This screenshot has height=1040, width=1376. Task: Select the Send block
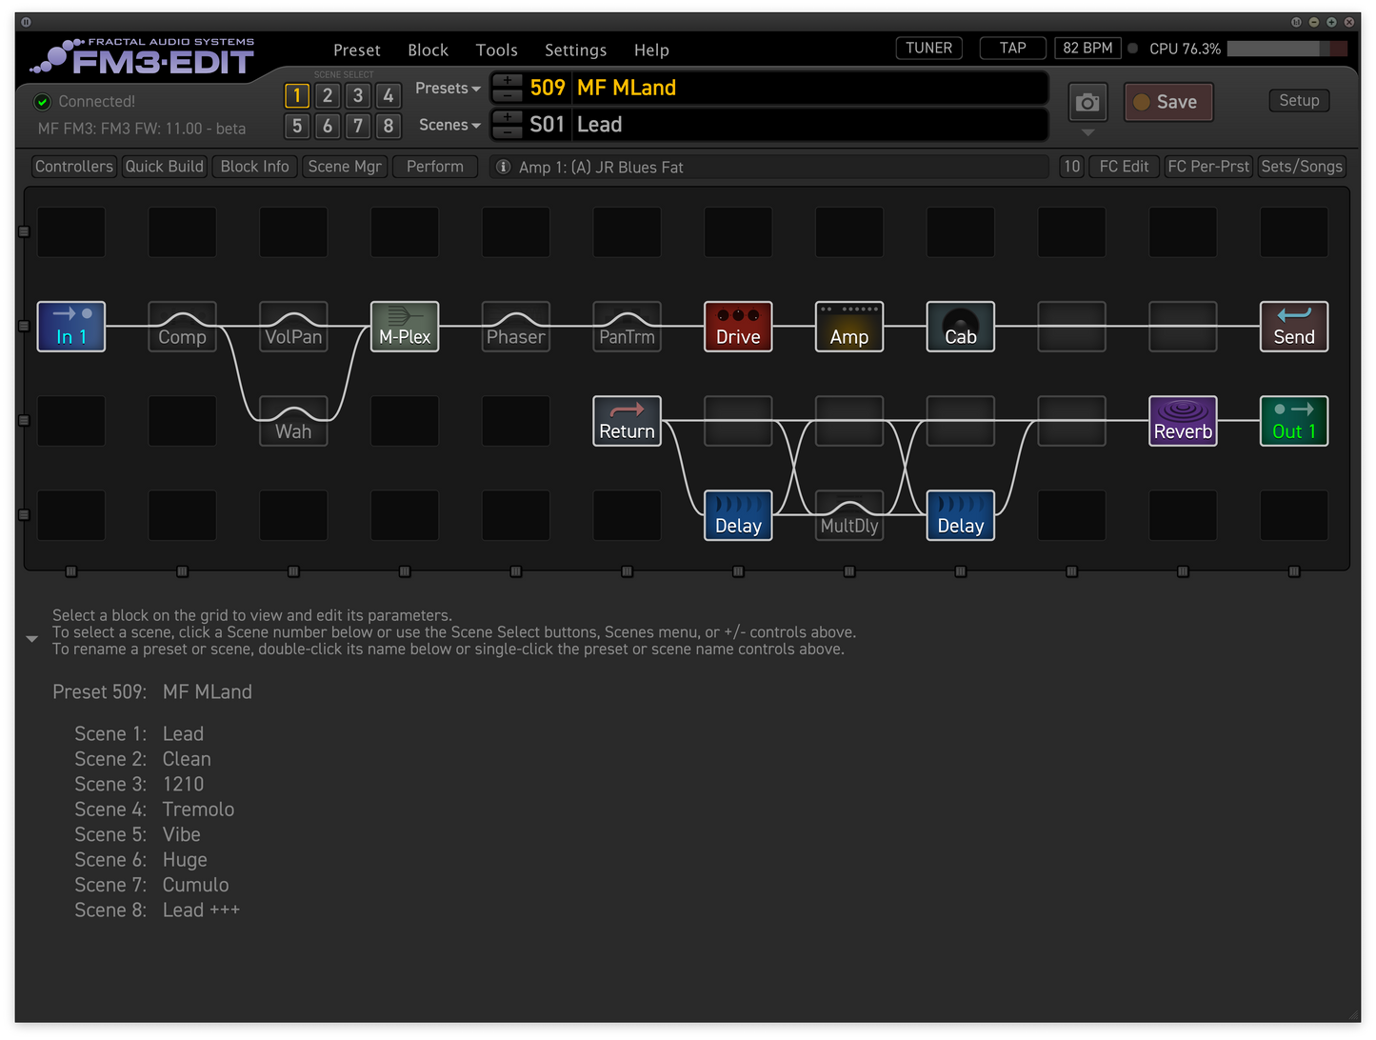1293,327
